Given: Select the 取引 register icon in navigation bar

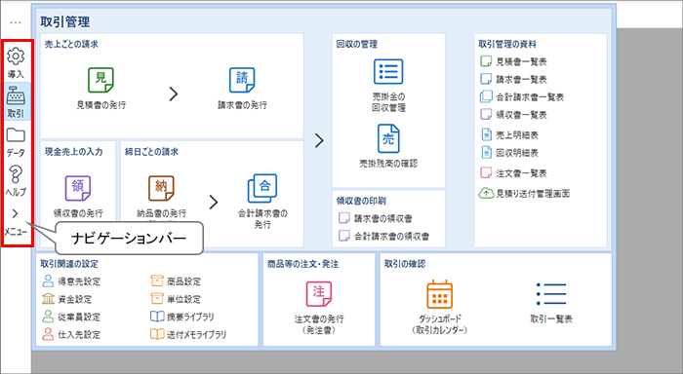Looking at the screenshot, I should click(x=16, y=94).
